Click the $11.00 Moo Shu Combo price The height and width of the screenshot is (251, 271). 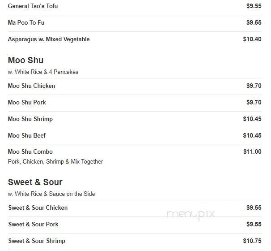point(252,152)
